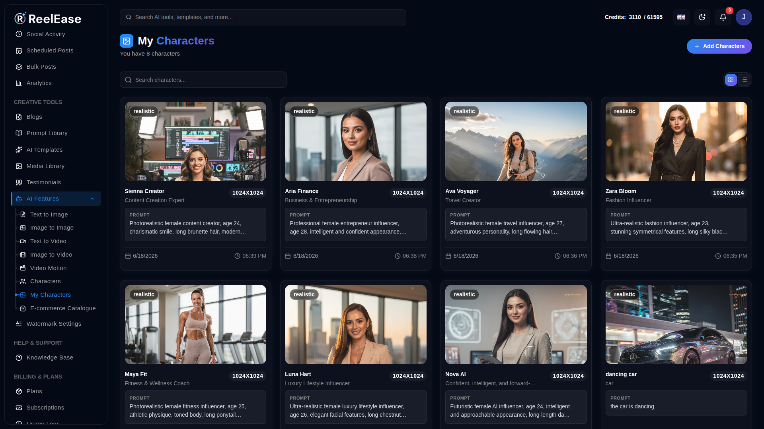Click the Testimonials quote icon

[19, 182]
